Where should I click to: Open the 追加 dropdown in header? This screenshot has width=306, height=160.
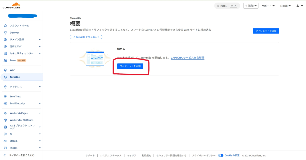(x=251, y=6)
